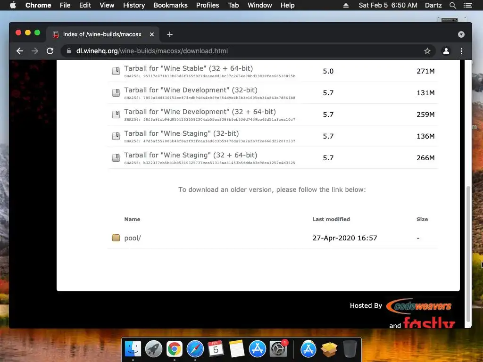Open Spotlight search magnifier
The width and height of the screenshot is (483, 362).
point(452,5)
